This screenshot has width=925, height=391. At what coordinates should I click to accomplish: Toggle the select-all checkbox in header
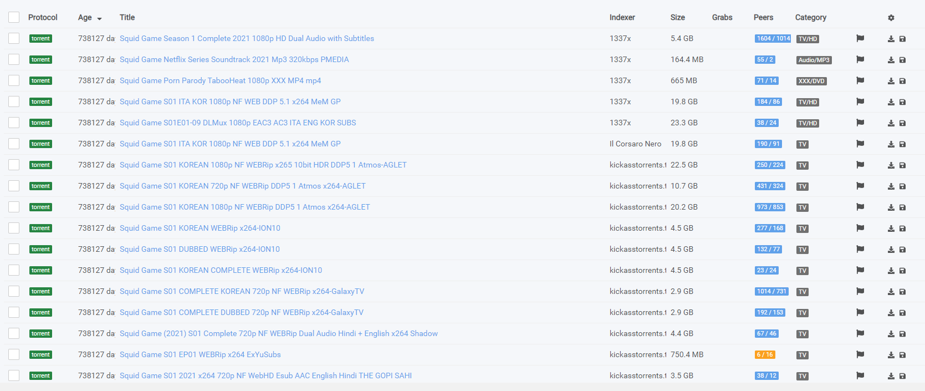(14, 17)
